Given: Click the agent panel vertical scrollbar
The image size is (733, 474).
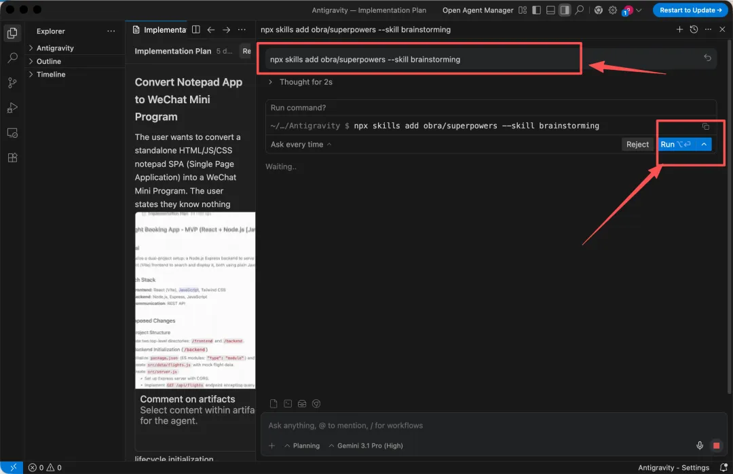Looking at the screenshot, I should tap(730, 215).
